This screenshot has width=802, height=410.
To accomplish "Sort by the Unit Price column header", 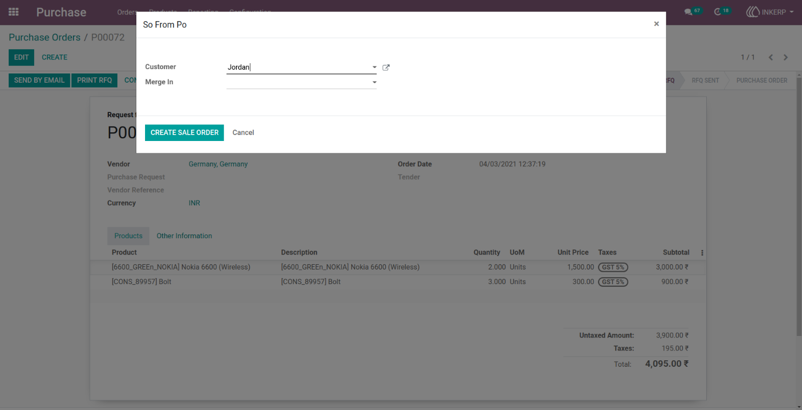I will 573,252.
